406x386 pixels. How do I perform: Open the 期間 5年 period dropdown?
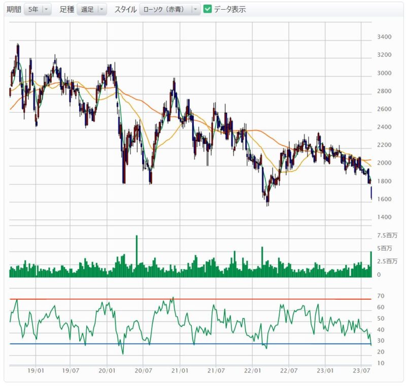point(38,10)
